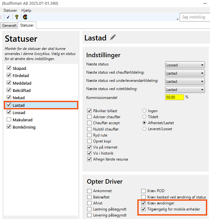The height and width of the screenshot is (219, 210).
Task: Click the yellow Kommissionsandel value field
Action: [174, 97]
